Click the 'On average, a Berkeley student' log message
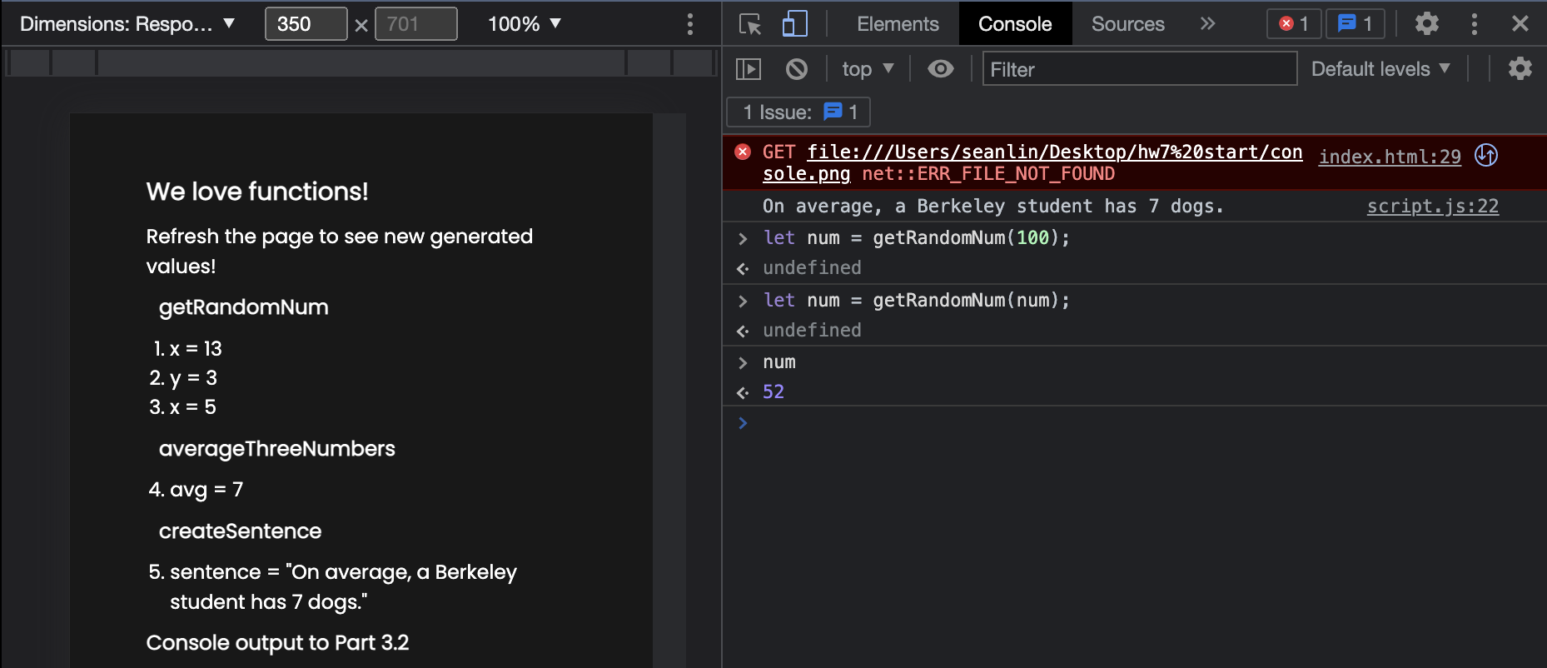Image resolution: width=1547 pixels, height=668 pixels. [992, 207]
